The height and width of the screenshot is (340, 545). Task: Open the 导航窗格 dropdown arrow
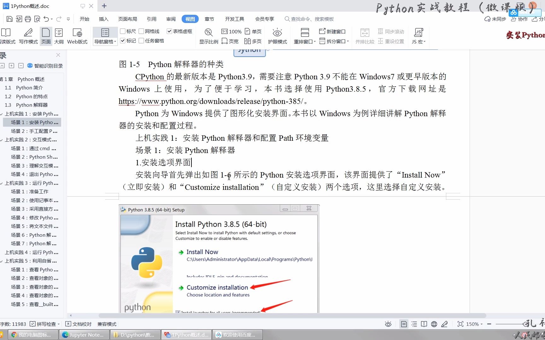pyautogui.click(x=115, y=41)
